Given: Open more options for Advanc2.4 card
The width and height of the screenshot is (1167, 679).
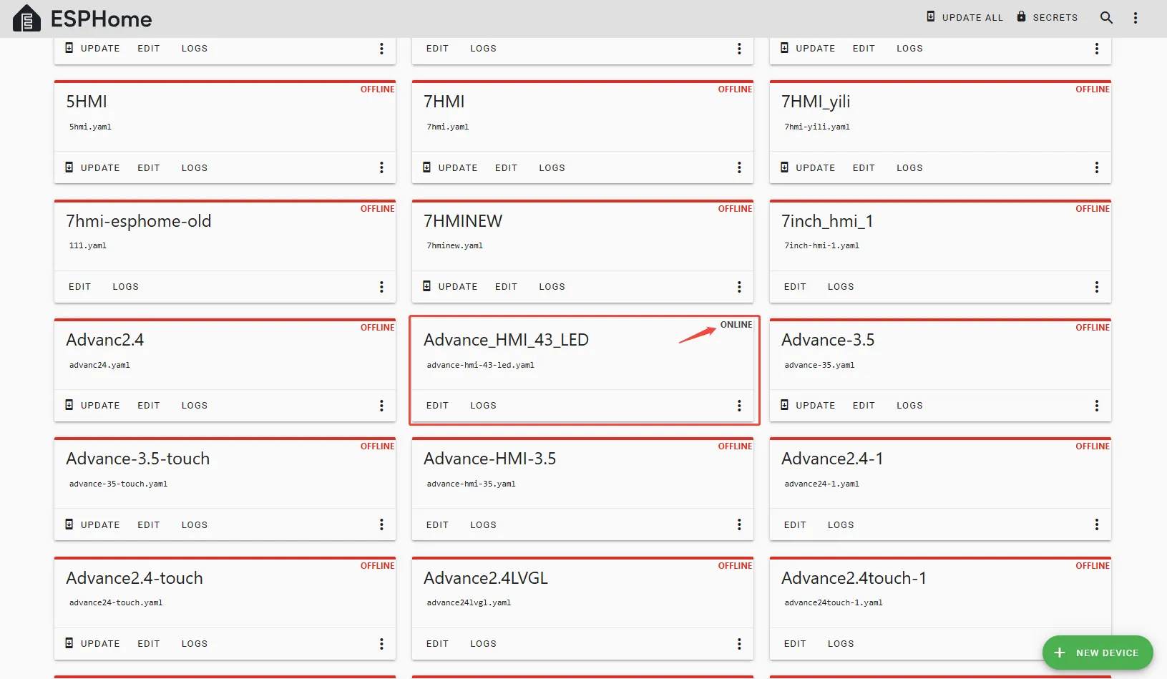Looking at the screenshot, I should 381,406.
